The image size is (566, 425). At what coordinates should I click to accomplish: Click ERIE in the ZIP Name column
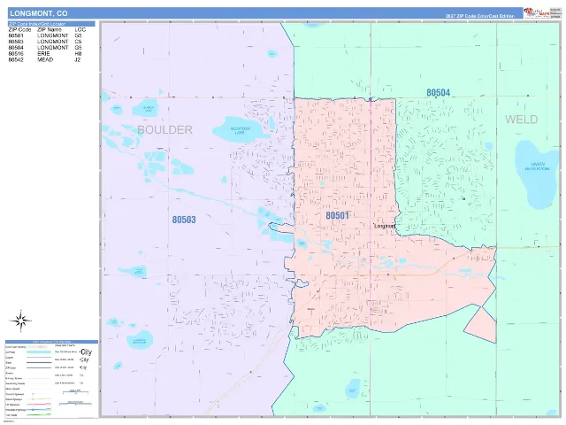pos(43,53)
